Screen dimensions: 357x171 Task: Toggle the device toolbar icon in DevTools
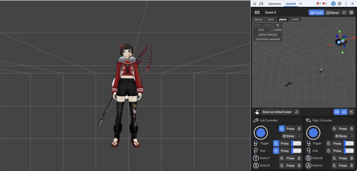(x=261, y=4)
